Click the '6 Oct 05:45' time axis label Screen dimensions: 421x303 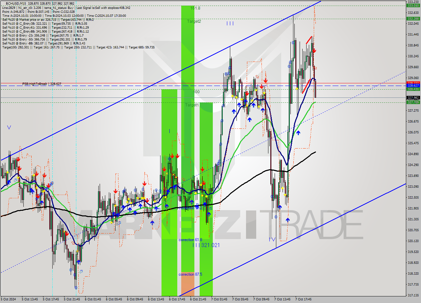click(x=114, y=299)
